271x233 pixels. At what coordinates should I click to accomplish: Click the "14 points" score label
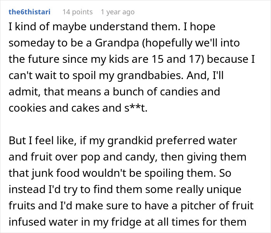point(77,12)
